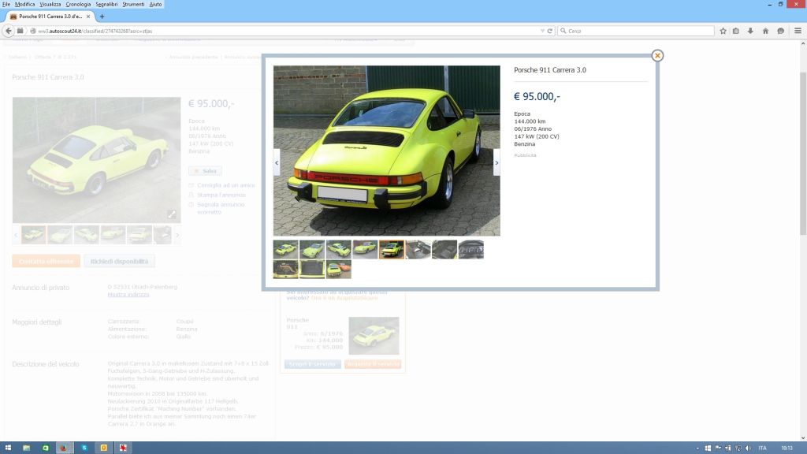
Task: Open bookmarks list icon in toolbar
Action: pyautogui.click(x=736, y=31)
